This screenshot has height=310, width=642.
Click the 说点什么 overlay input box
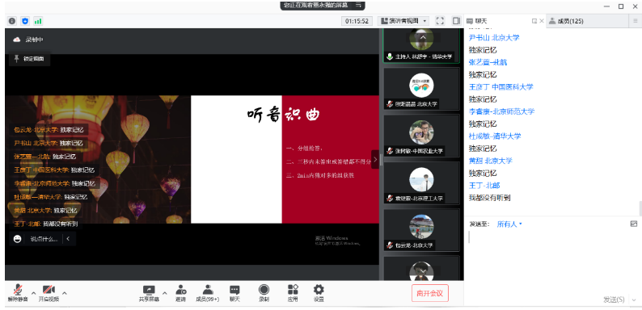[x=45, y=239]
